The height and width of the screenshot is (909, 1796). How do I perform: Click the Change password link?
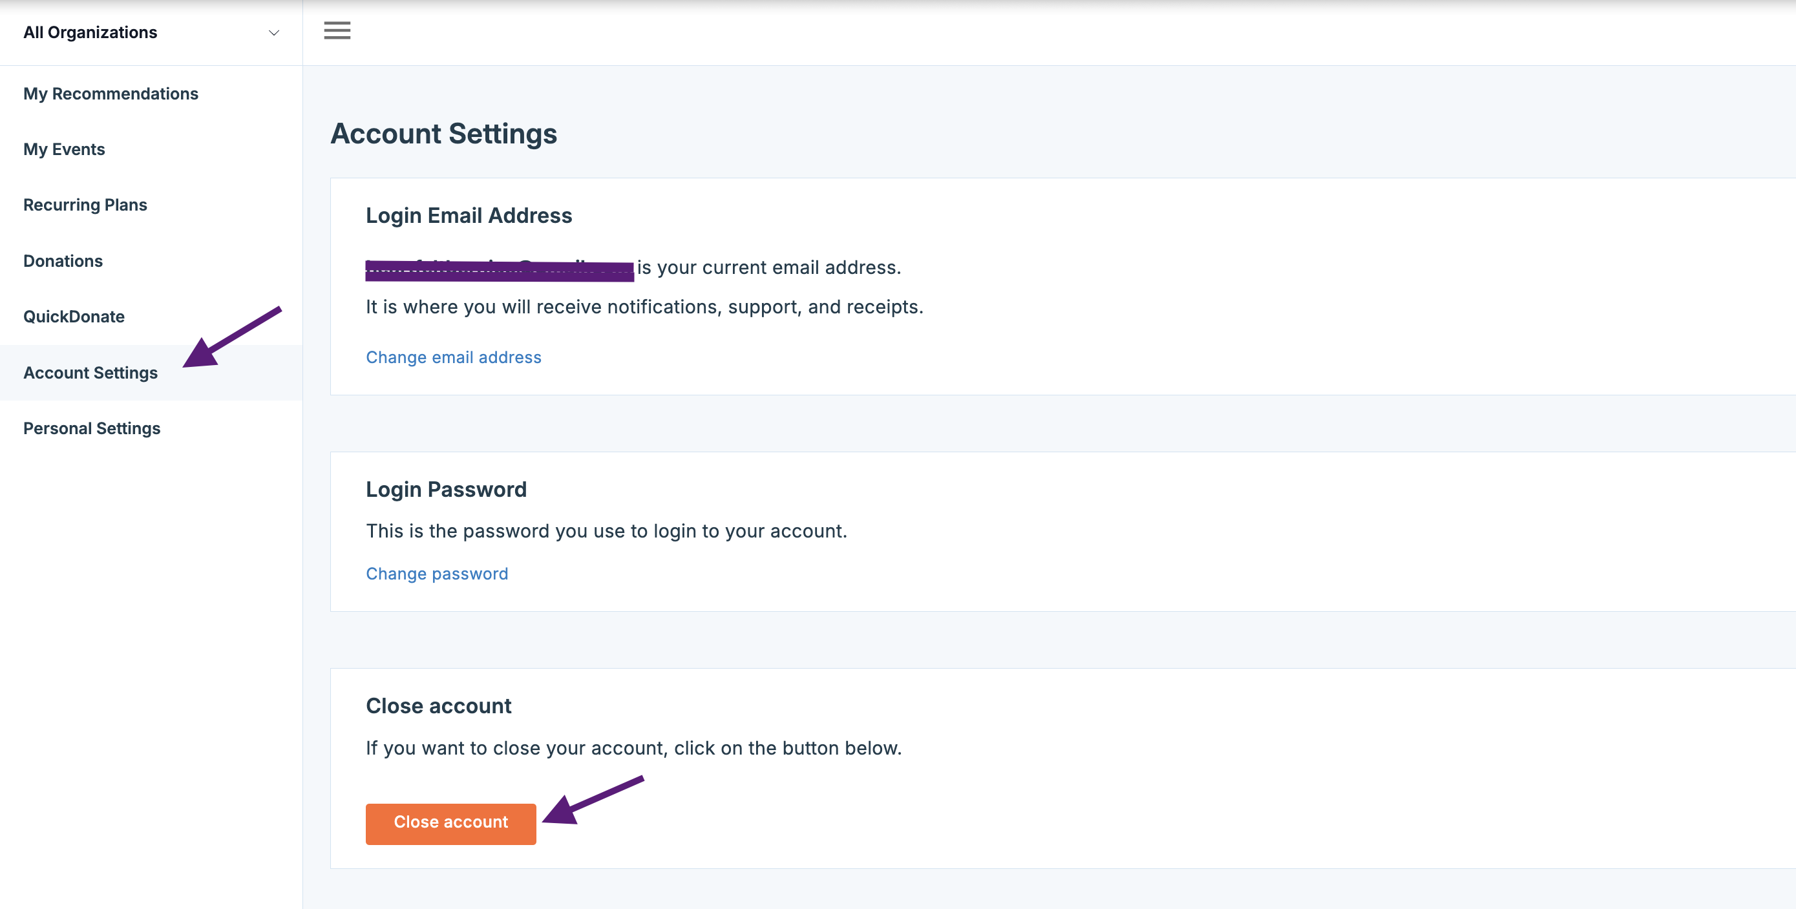coord(436,574)
